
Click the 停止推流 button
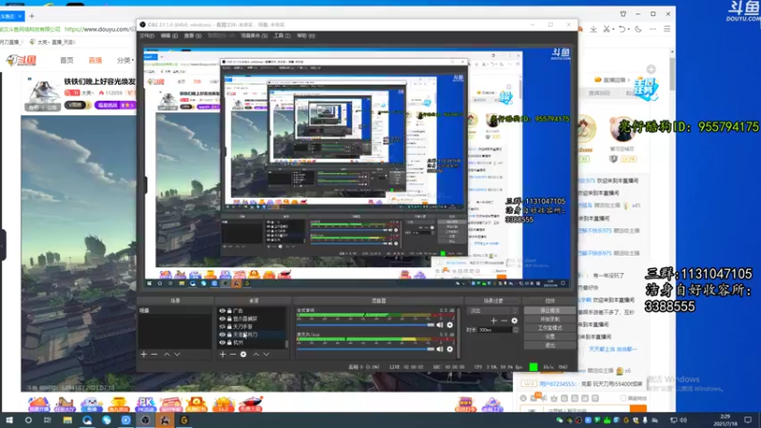(x=550, y=311)
